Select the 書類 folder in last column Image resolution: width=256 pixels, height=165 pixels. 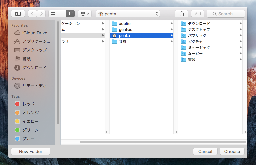(x=210, y=60)
